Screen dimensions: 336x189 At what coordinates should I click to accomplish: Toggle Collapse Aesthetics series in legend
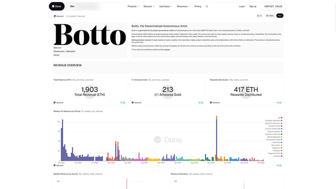coord(274,121)
